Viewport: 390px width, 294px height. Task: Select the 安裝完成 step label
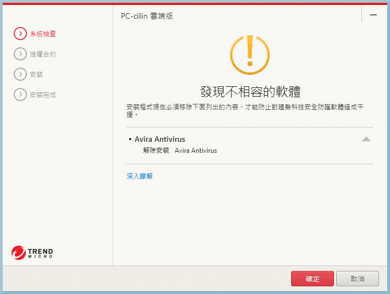click(x=43, y=95)
